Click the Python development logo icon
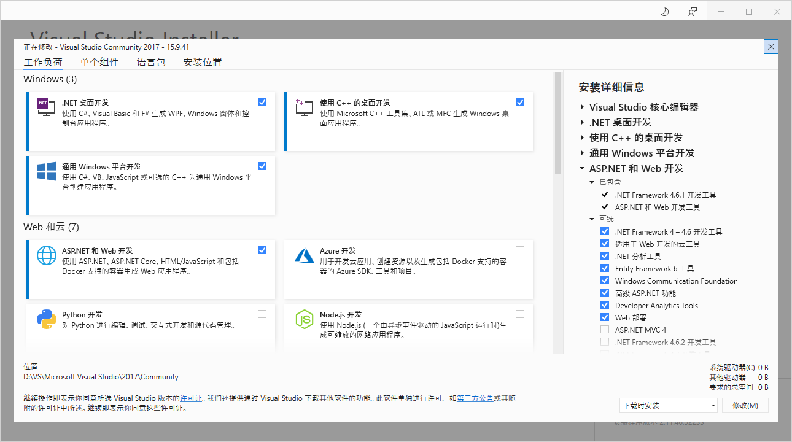The image size is (792, 442). [47, 319]
